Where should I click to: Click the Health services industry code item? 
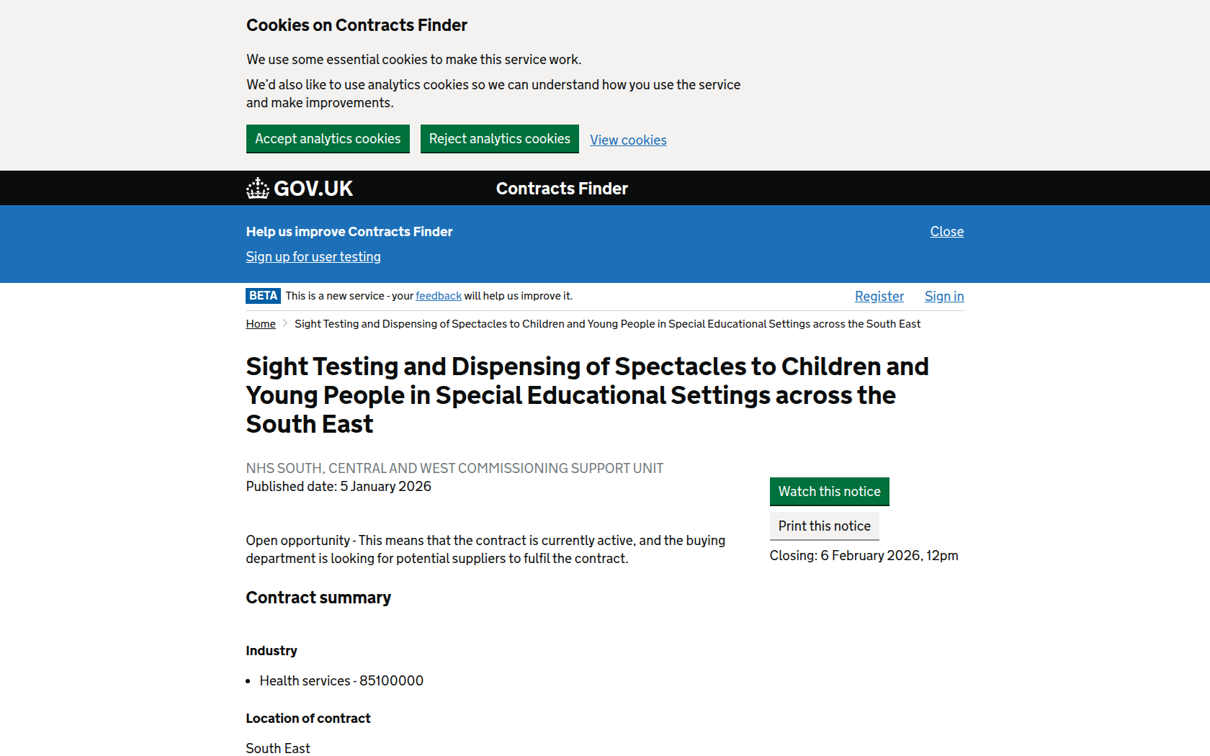(x=341, y=681)
